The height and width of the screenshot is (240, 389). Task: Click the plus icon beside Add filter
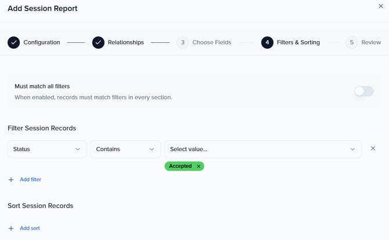point(11,180)
